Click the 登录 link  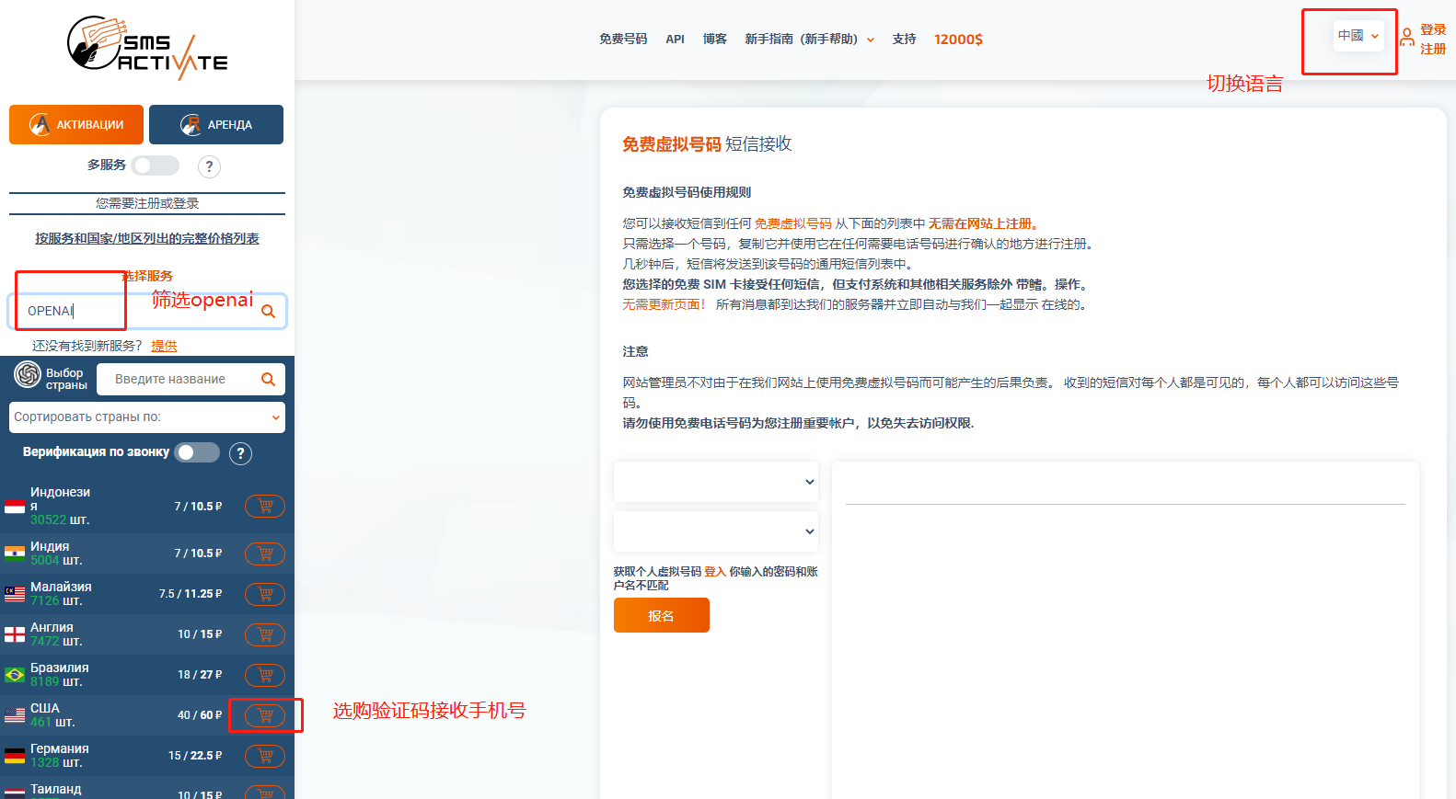click(1433, 29)
